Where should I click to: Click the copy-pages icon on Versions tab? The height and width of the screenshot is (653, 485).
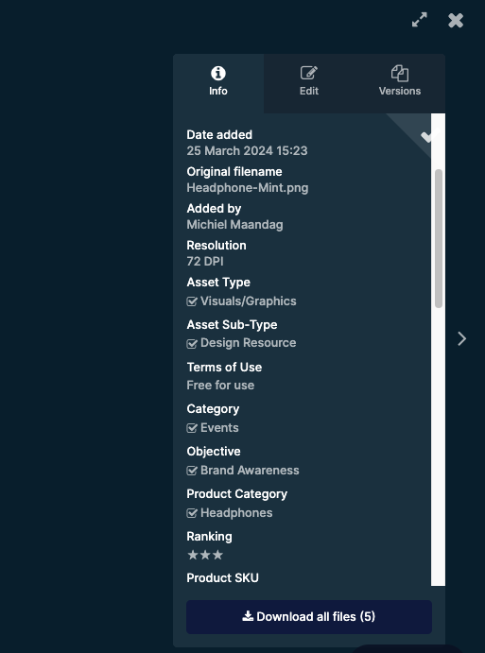click(400, 74)
